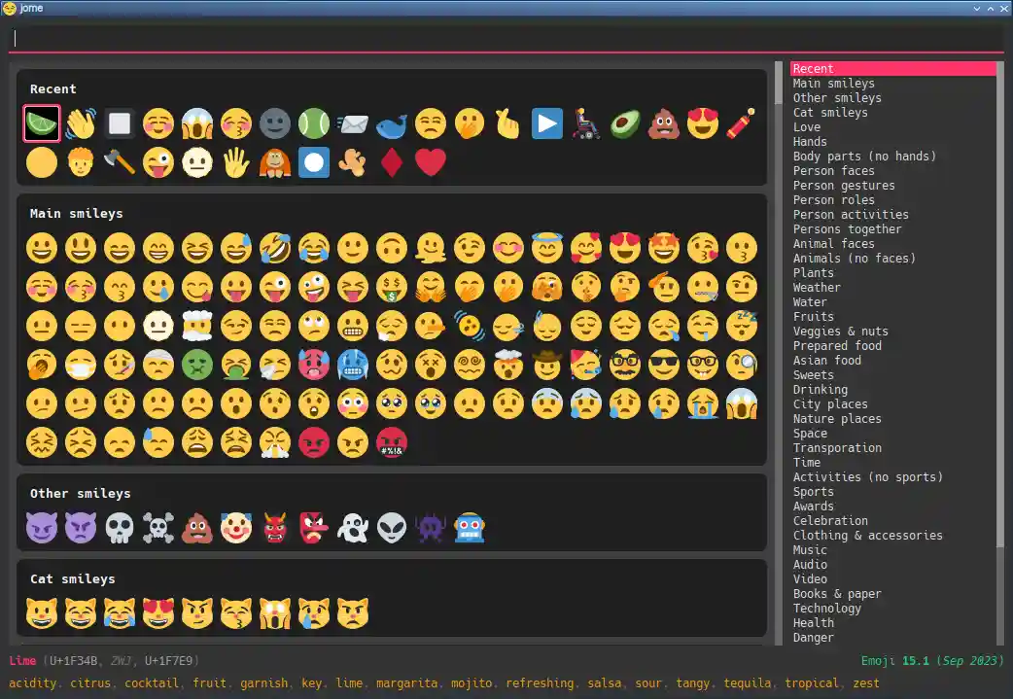
Task: Pick the avocado emoji in Recent
Action: tap(625, 123)
